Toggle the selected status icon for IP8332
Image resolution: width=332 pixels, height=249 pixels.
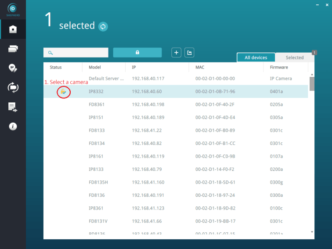[x=64, y=92]
